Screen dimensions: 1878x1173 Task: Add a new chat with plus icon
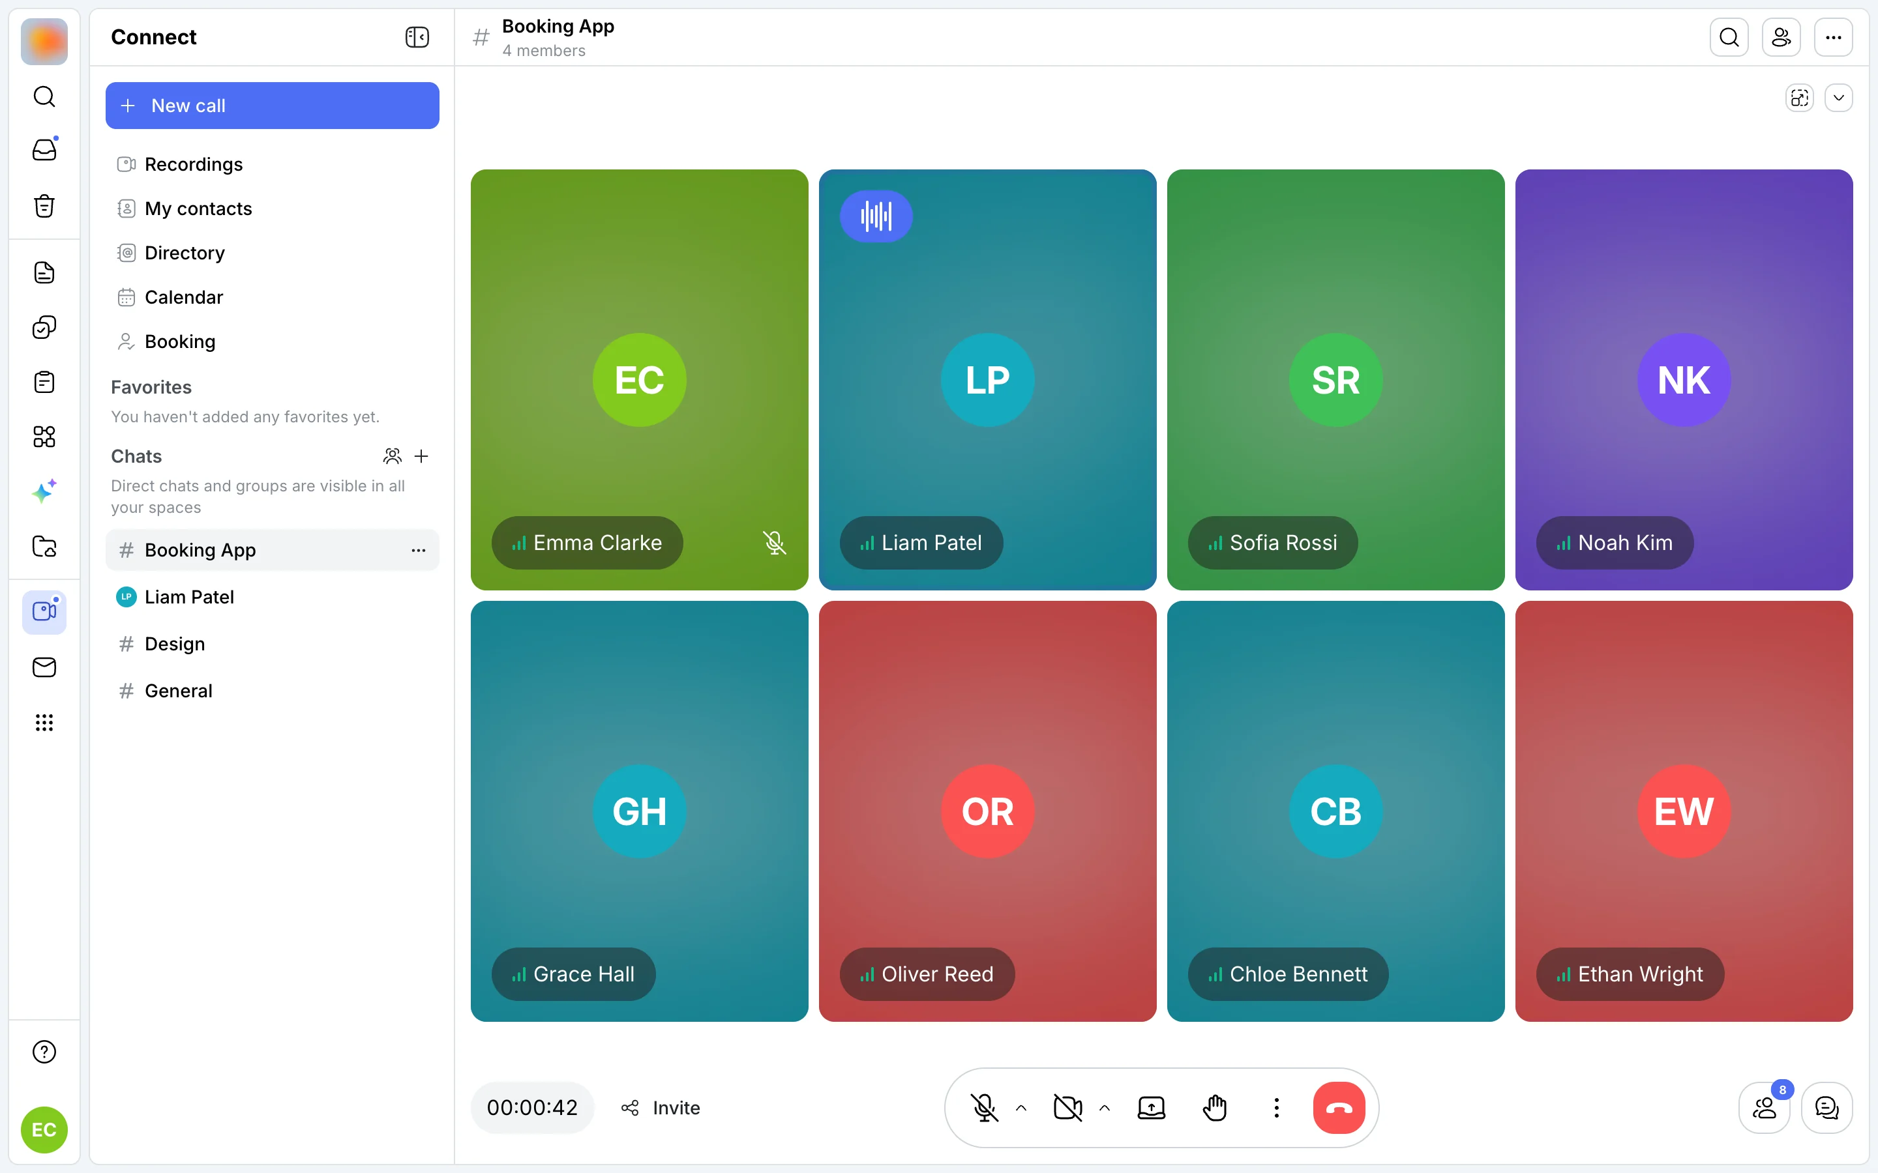click(421, 456)
